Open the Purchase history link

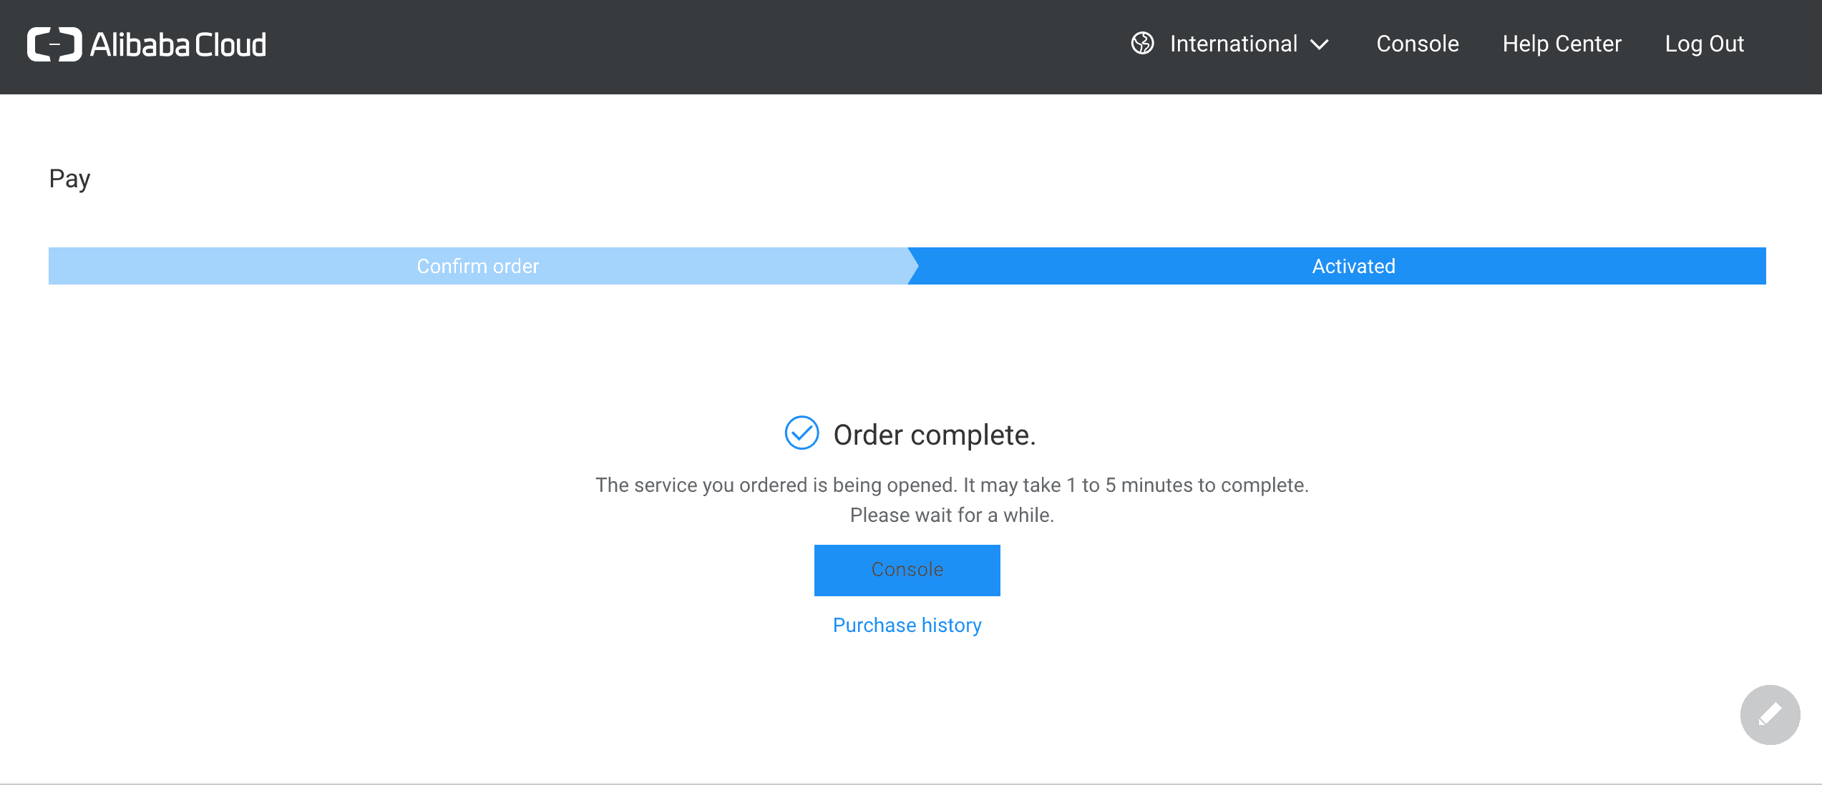point(907,626)
